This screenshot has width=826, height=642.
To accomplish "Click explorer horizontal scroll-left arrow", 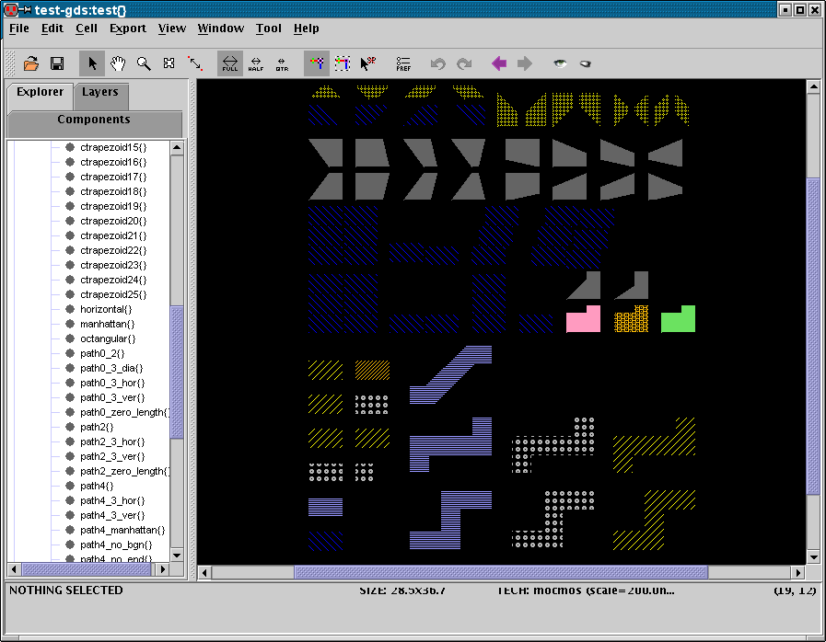I will click(14, 568).
